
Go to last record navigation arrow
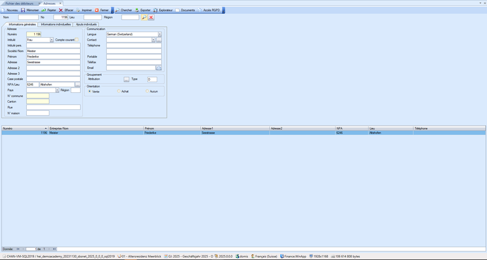[54, 249]
